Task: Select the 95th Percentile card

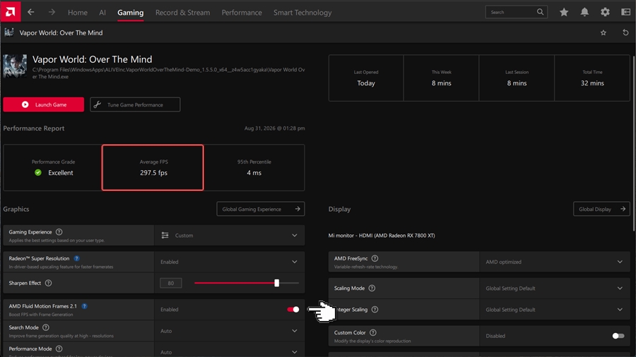Action: click(254, 167)
